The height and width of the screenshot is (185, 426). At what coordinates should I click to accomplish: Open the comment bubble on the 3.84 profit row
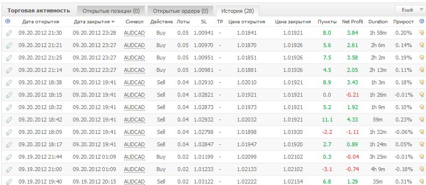click(422, 33)
